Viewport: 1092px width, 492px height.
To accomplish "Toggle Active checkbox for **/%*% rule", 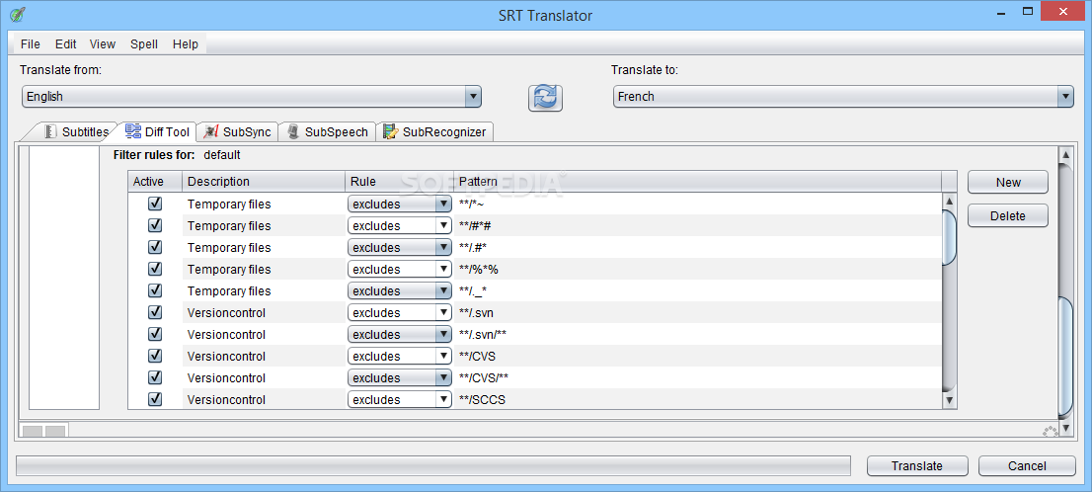I will click(x=155, y=269).
